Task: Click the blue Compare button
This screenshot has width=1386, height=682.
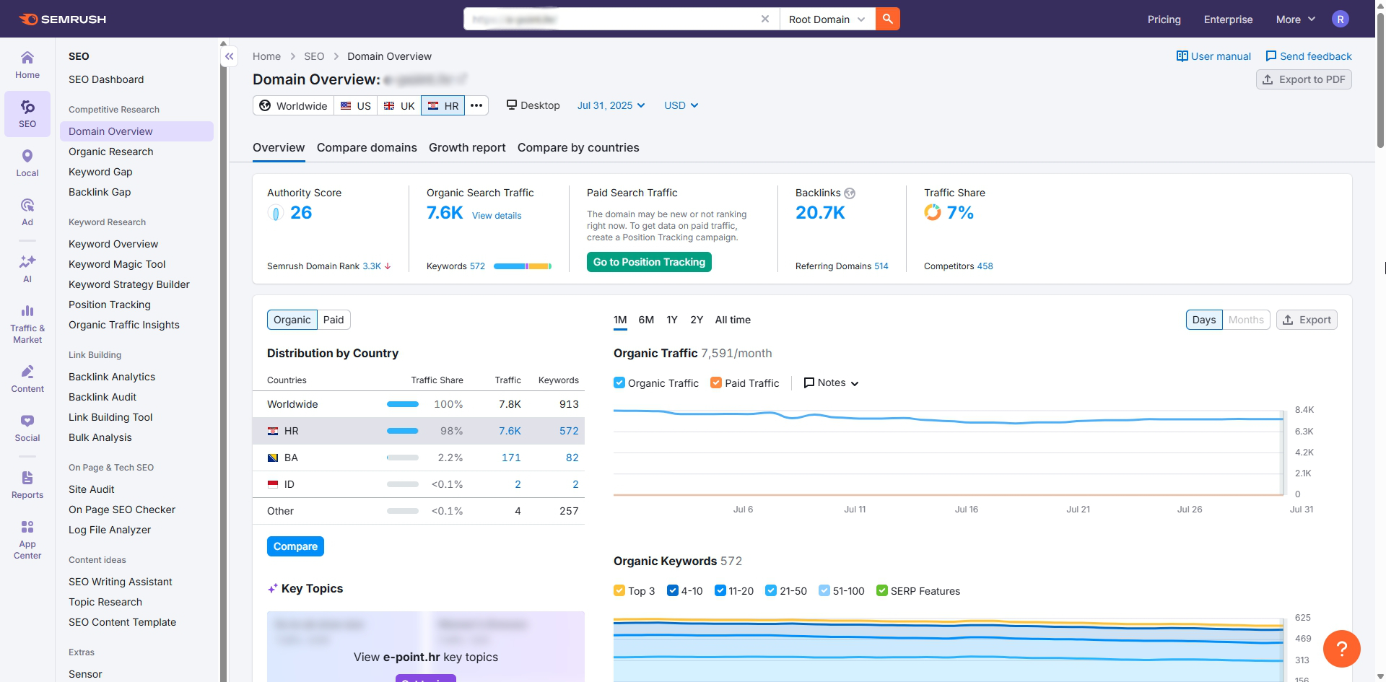Action: (x=295, y=546)
